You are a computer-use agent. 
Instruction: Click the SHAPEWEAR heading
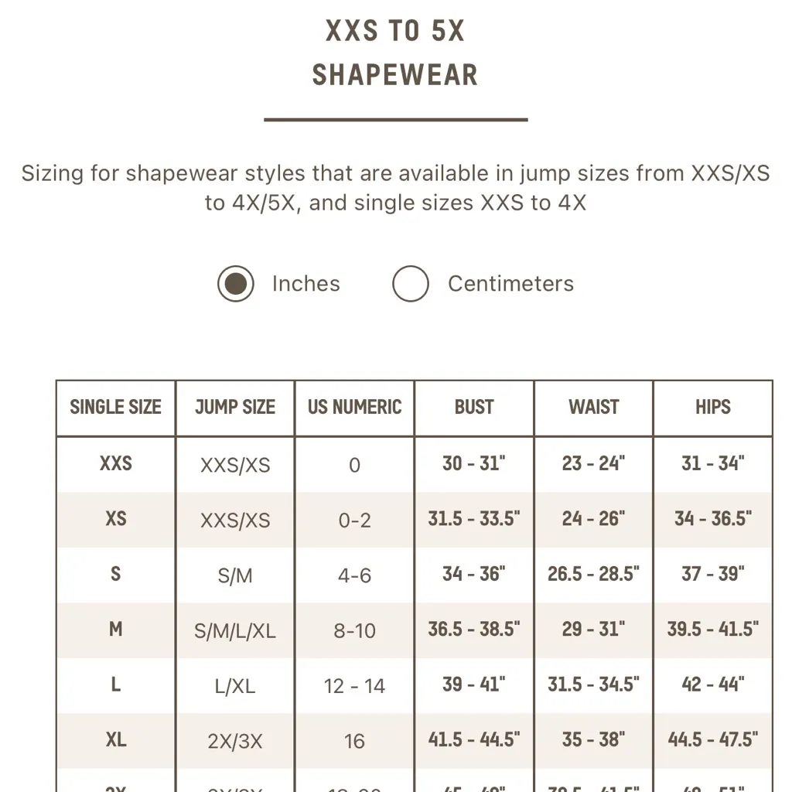tap(395, 75)
